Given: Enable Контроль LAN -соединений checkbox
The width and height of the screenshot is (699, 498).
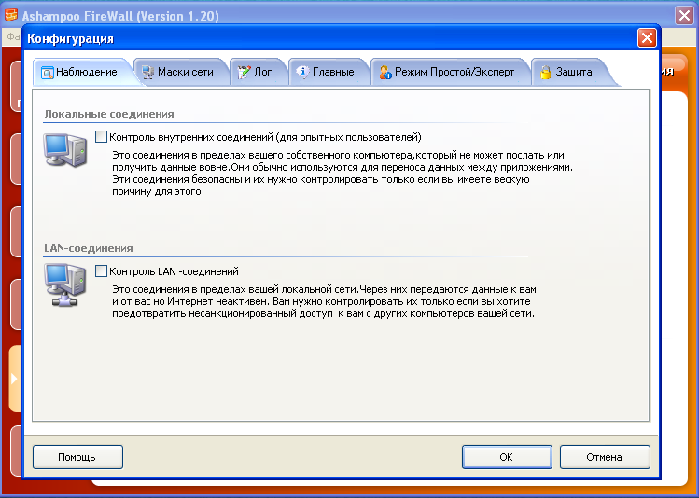Looking at the screenshot, I should pyautogui.click(x=101, y=270).
